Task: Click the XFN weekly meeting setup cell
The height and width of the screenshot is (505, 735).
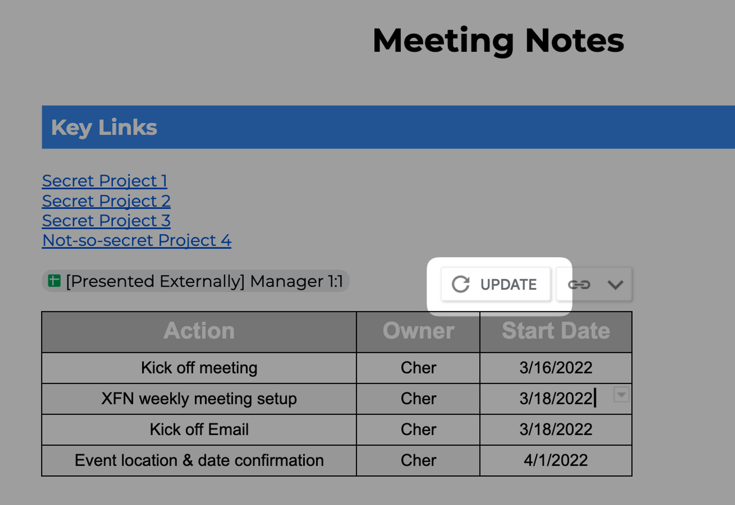Action: (x=199, y=399)
